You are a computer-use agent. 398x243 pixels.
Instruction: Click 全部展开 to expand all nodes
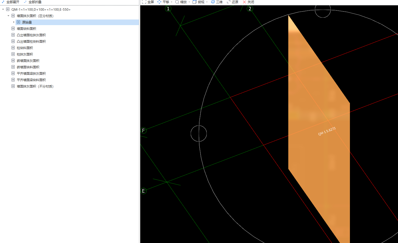click(10, 2)
